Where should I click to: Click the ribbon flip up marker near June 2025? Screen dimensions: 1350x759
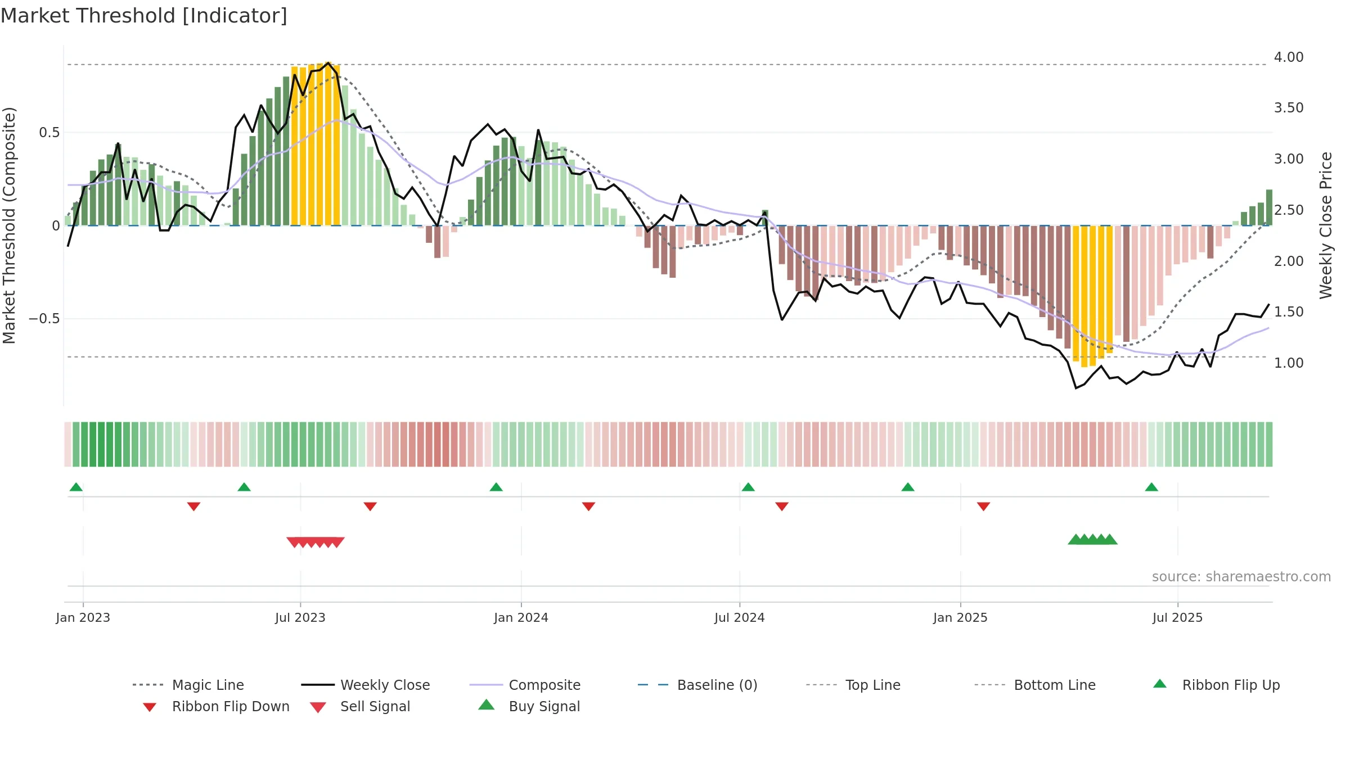(x=1151, y=487)
